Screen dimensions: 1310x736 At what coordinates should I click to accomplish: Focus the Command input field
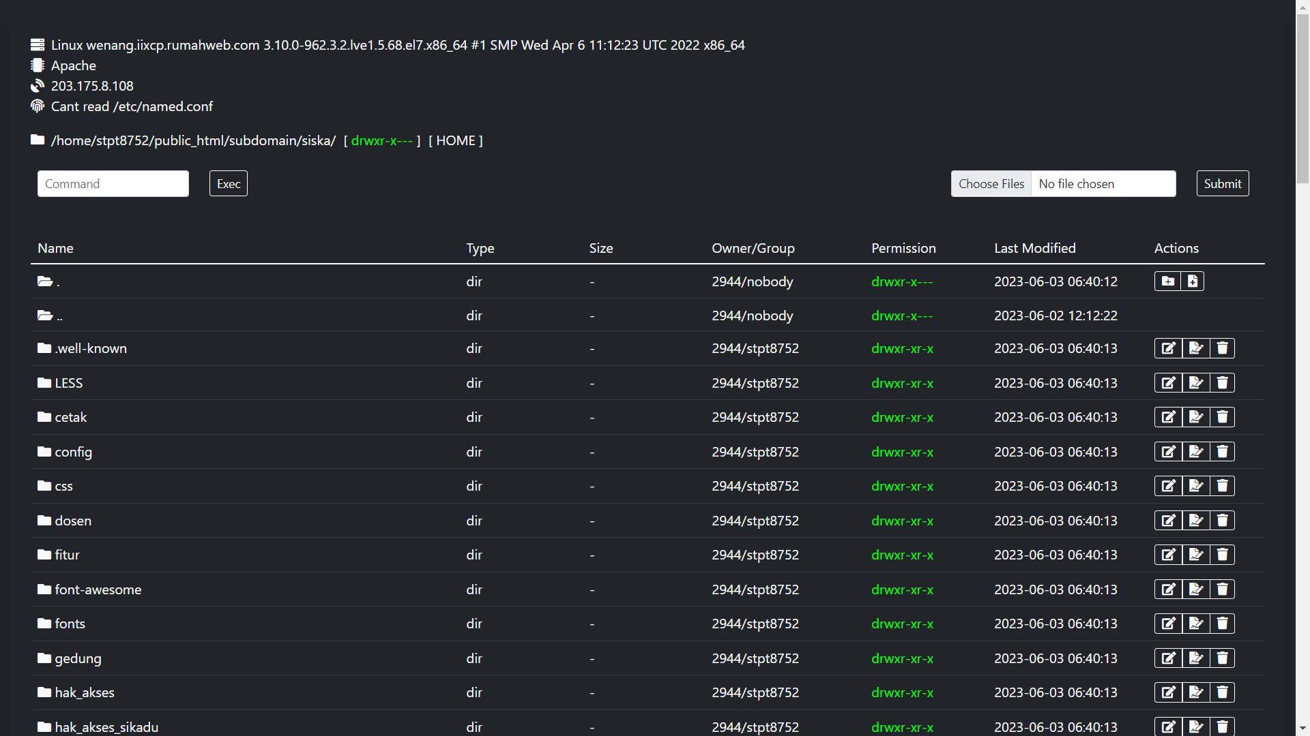pos(113,183)
